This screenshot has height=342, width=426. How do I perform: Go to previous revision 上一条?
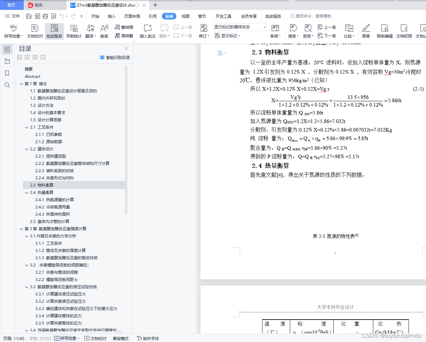tap(327, 27)
